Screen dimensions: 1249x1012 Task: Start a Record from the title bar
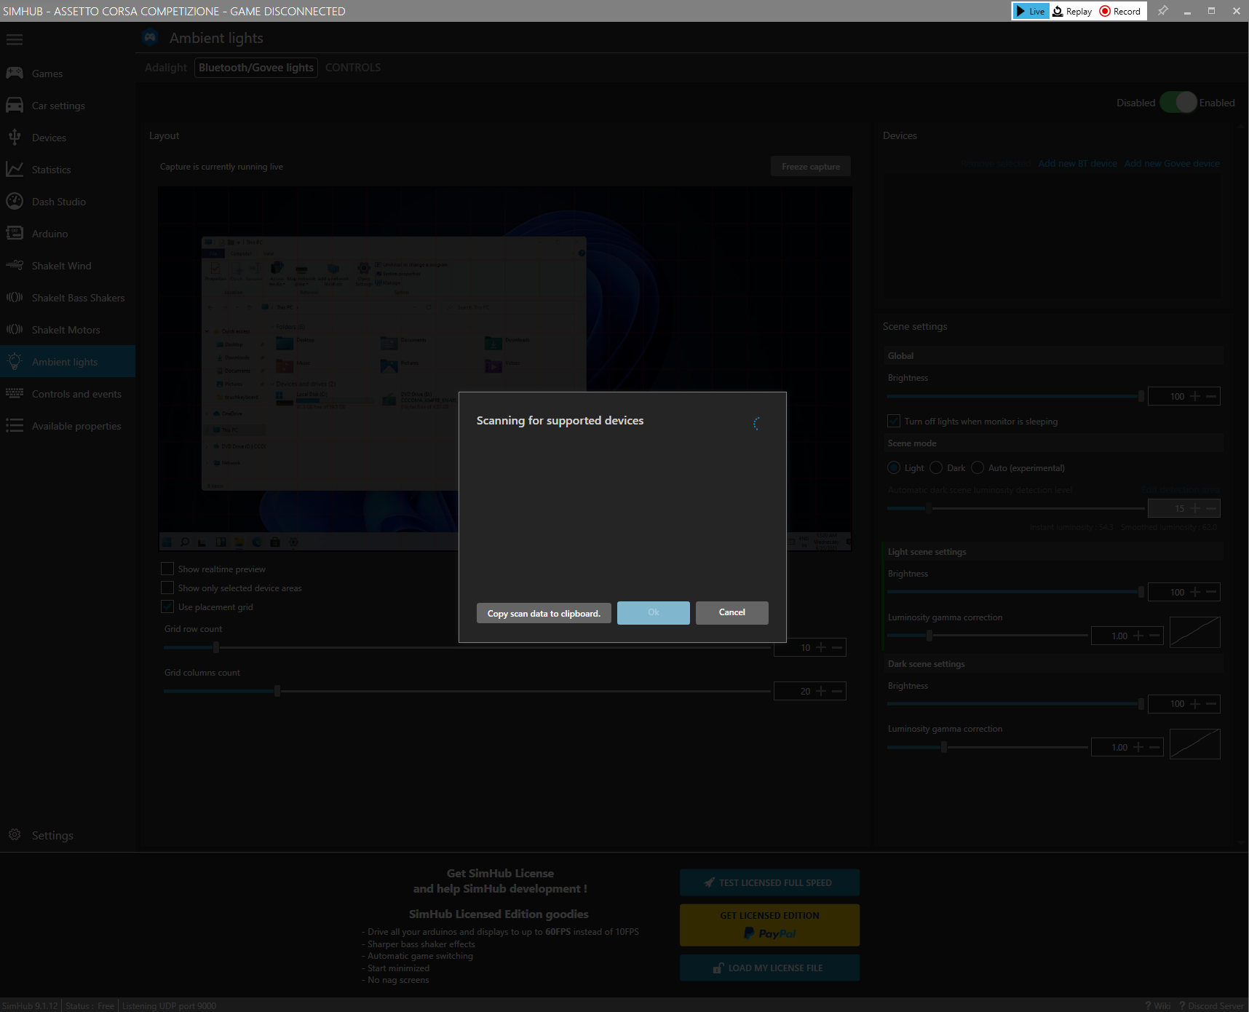click(x=1120, y=11)
